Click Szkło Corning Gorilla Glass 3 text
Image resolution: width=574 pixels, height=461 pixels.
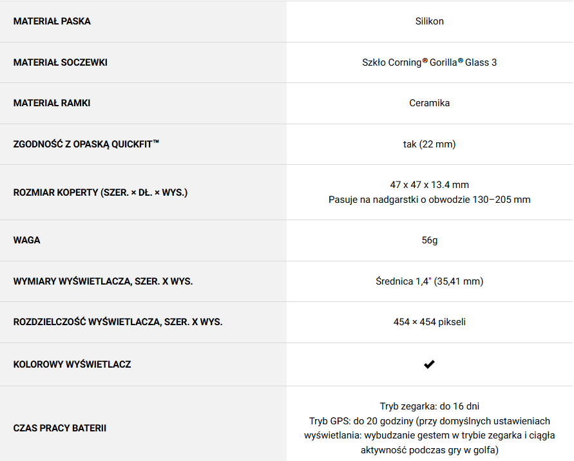point(430,62)
